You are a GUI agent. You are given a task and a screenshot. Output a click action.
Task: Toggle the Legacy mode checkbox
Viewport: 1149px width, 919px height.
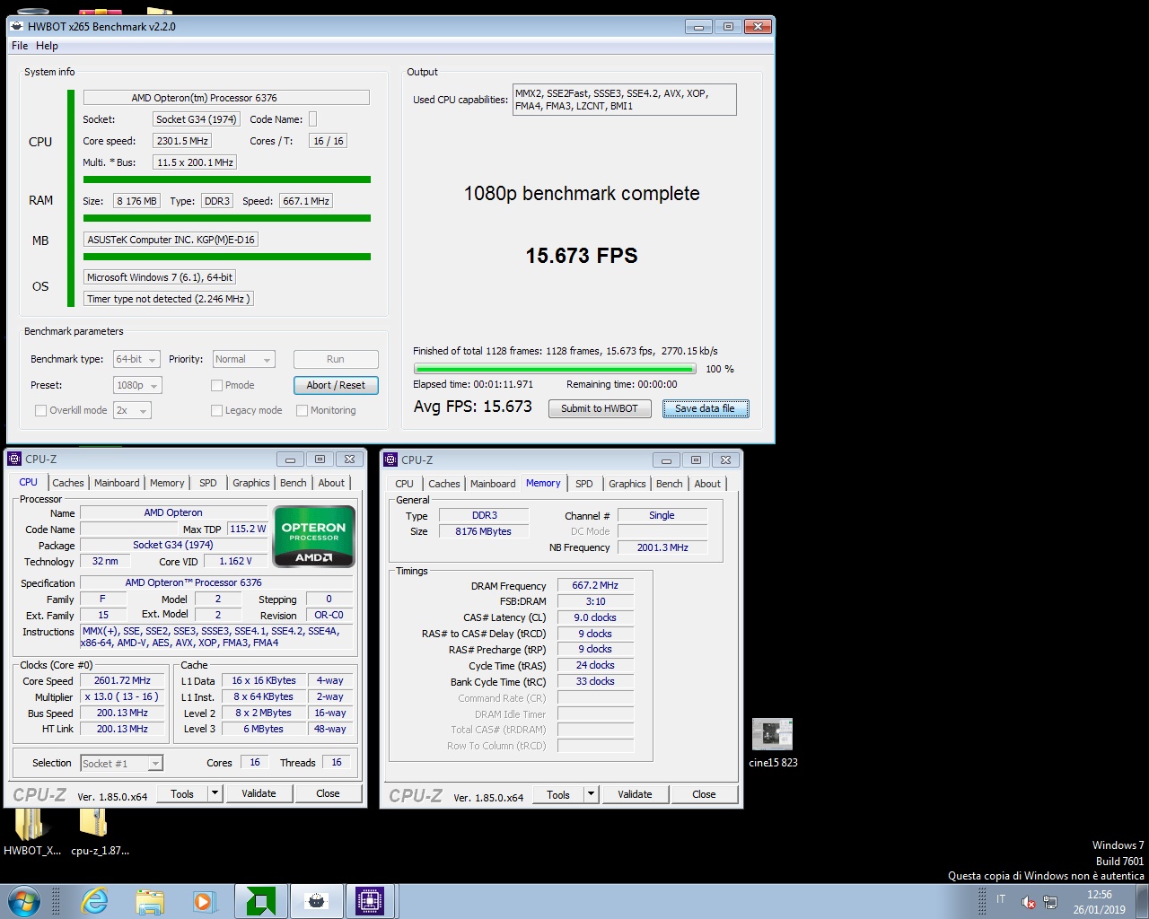[216, 410]
